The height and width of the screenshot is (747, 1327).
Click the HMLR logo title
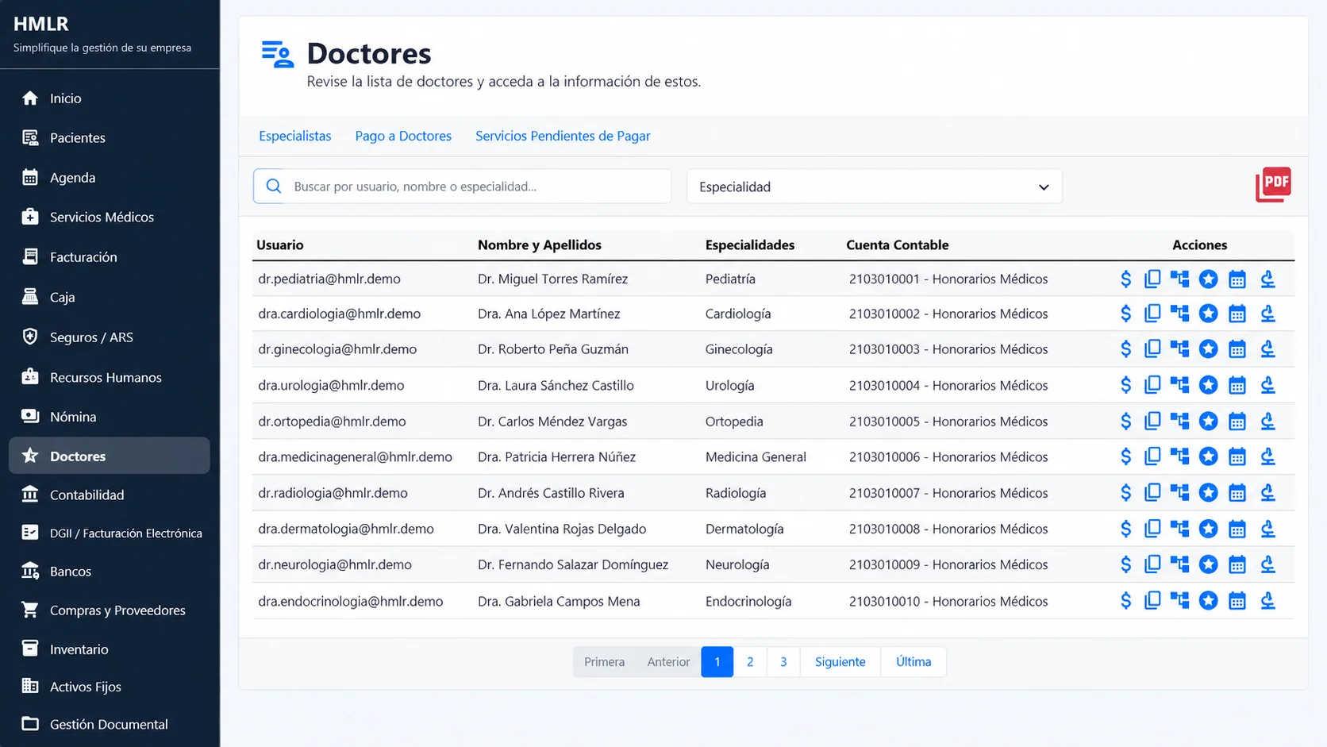(41, 24)
